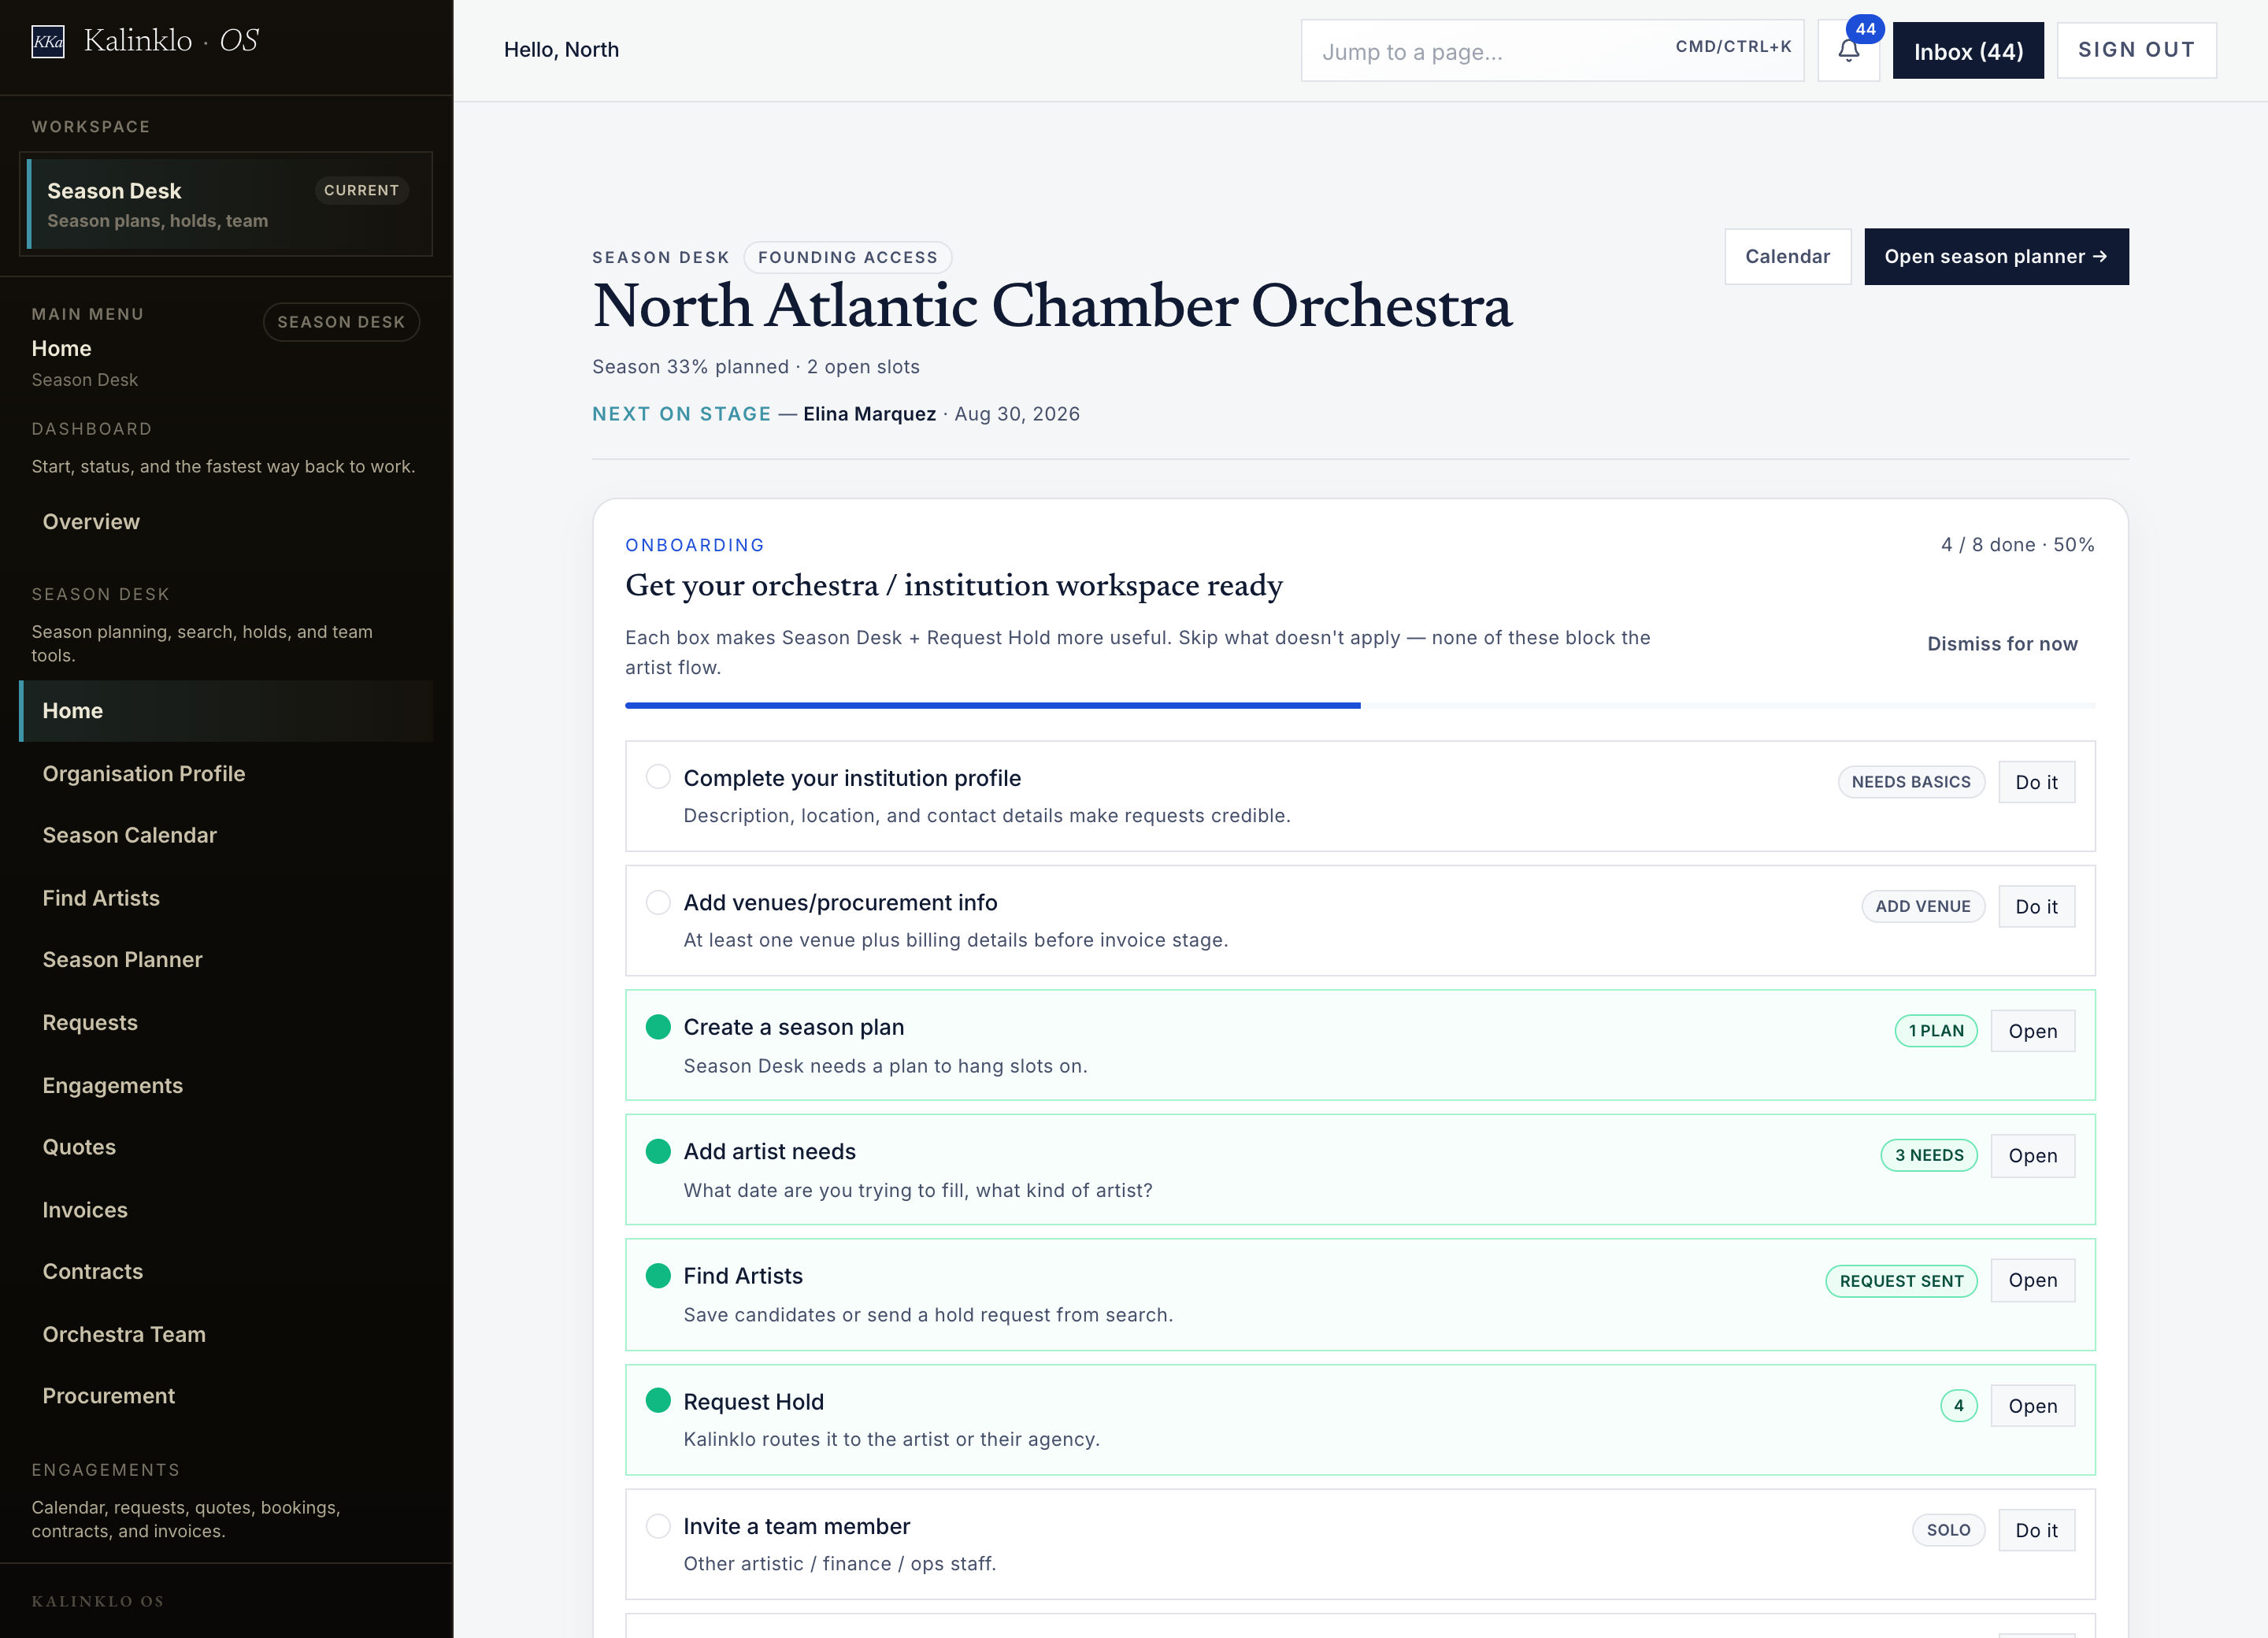2268x1638 pixels.
Task: Click Open season planner button
Action: click(1996, 257)
